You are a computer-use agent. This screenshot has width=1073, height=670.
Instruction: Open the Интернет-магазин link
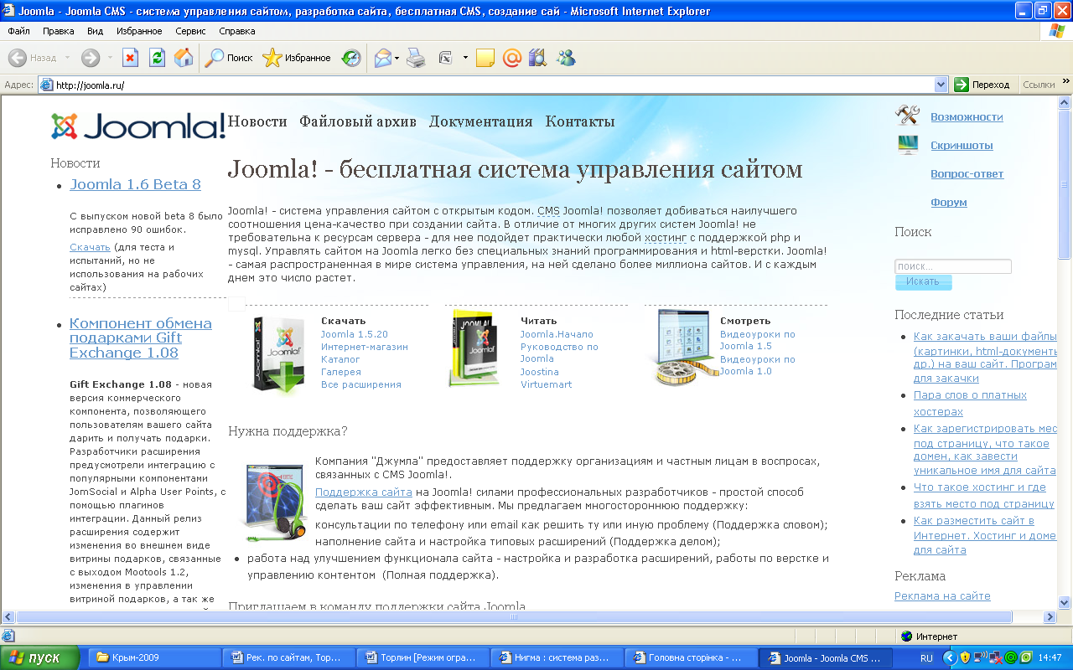click(x=365, y=347)
